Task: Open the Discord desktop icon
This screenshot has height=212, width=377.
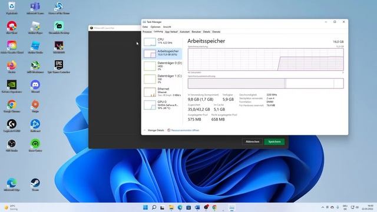Action: [35, 87]
